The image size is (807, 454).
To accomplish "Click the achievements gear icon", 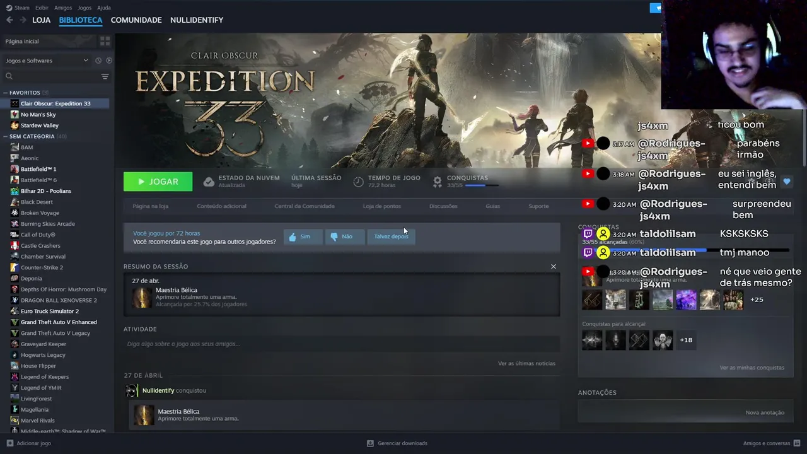I will [x=437, y=182].
